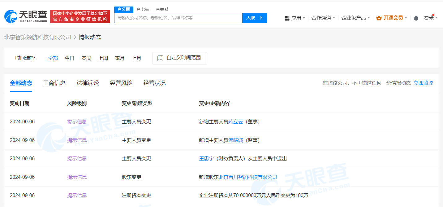Image resolution: width=443 pixels, height=207 pixels.
Task: Filter time by 上月
Action: [136, 58]
